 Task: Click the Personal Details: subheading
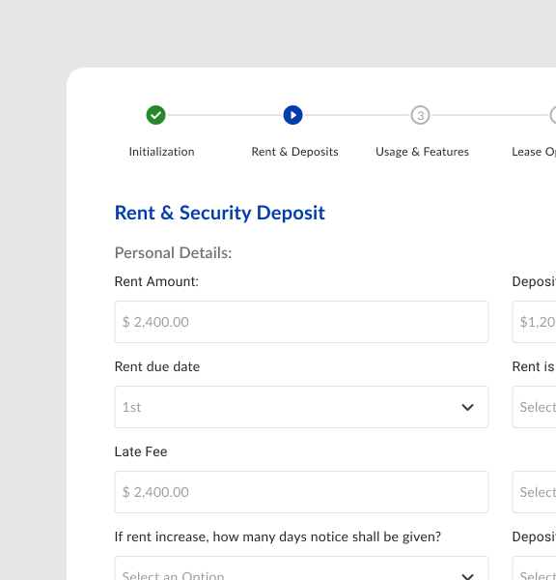[173, 253]
